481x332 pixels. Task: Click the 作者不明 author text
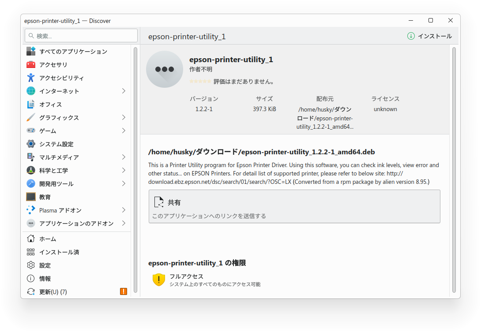201,69
